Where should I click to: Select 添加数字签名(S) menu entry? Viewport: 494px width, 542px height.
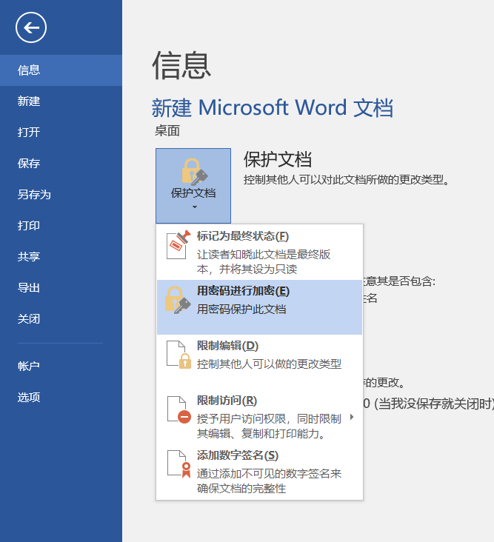259,472
